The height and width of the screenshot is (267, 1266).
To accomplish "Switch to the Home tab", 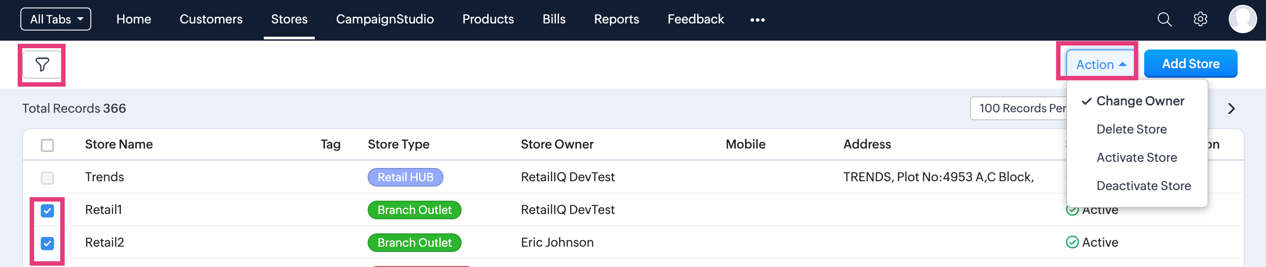I will point(134,19).
